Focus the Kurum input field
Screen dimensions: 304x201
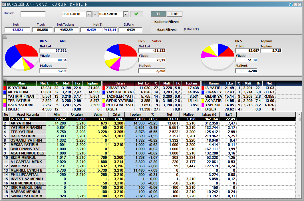click(x=33, y=14)
